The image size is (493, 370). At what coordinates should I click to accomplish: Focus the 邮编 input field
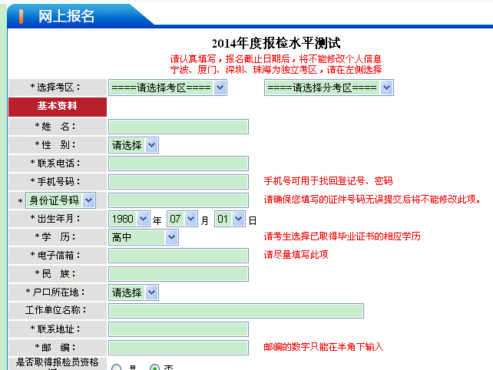coord(178,348)
